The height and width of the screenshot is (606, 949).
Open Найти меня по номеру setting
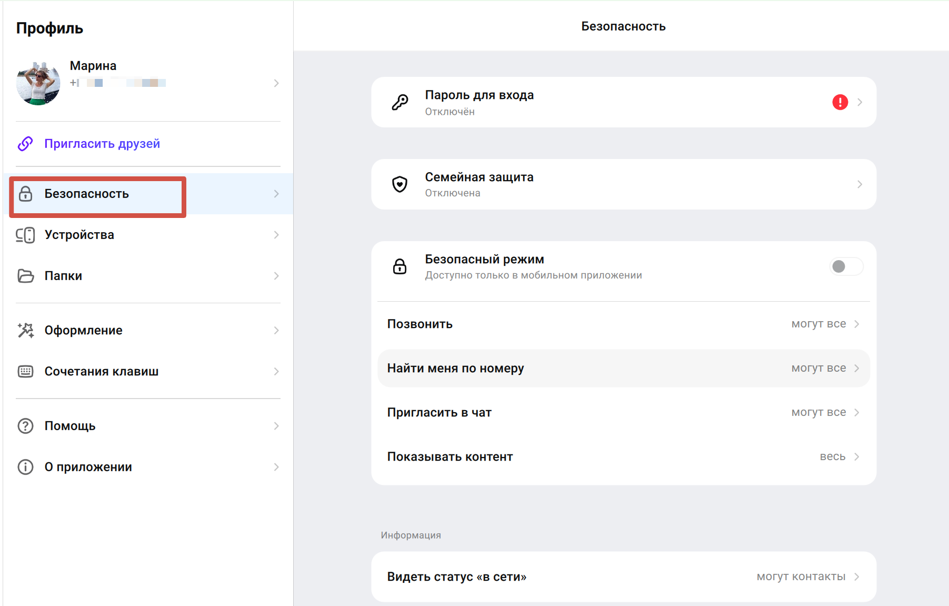tap(623, 369)
